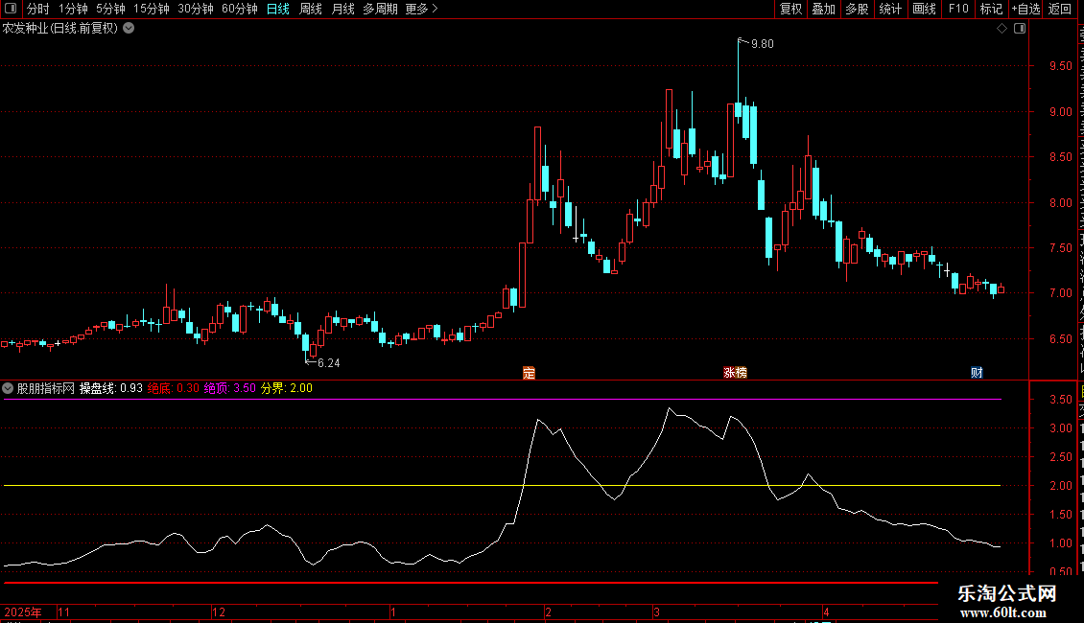Screen dimensions: 1084x623
Task: Click the 6.24 low price label
Action: click(x=328, y=363)
